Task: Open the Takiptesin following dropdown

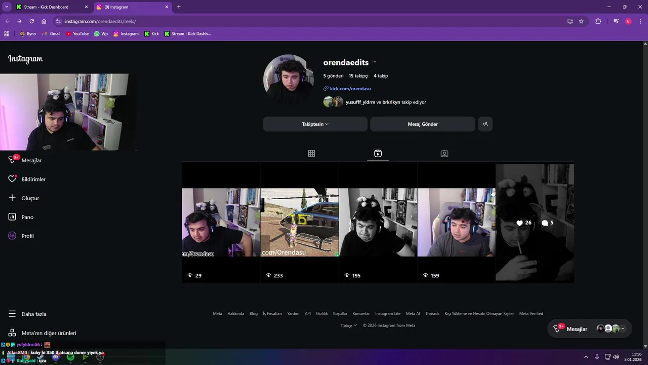Action: click(315, 124)
